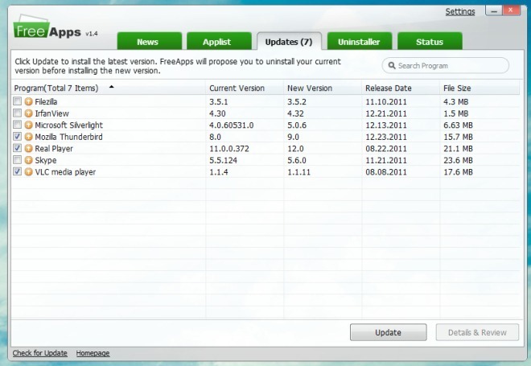Switch to the Applist tab
Image resolution: width=531 pixels, height=366 pixels.
click(x=219, y=41)
